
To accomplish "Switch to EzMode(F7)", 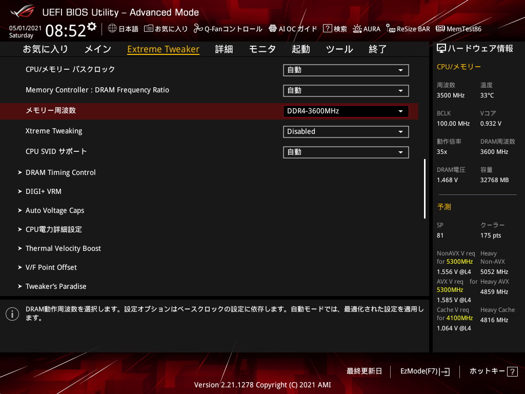I will click(425, 371).
